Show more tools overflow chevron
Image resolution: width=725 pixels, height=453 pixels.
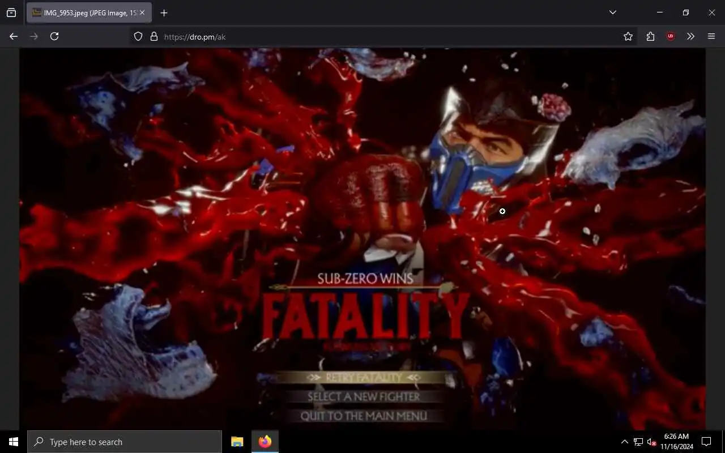click(x=690, y=36)
